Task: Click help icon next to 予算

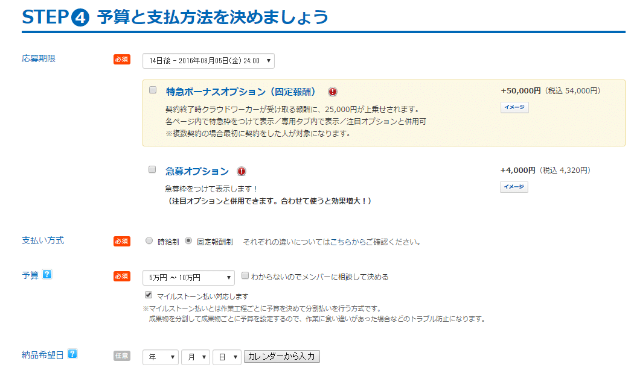Action: click(x=47, y=275)
